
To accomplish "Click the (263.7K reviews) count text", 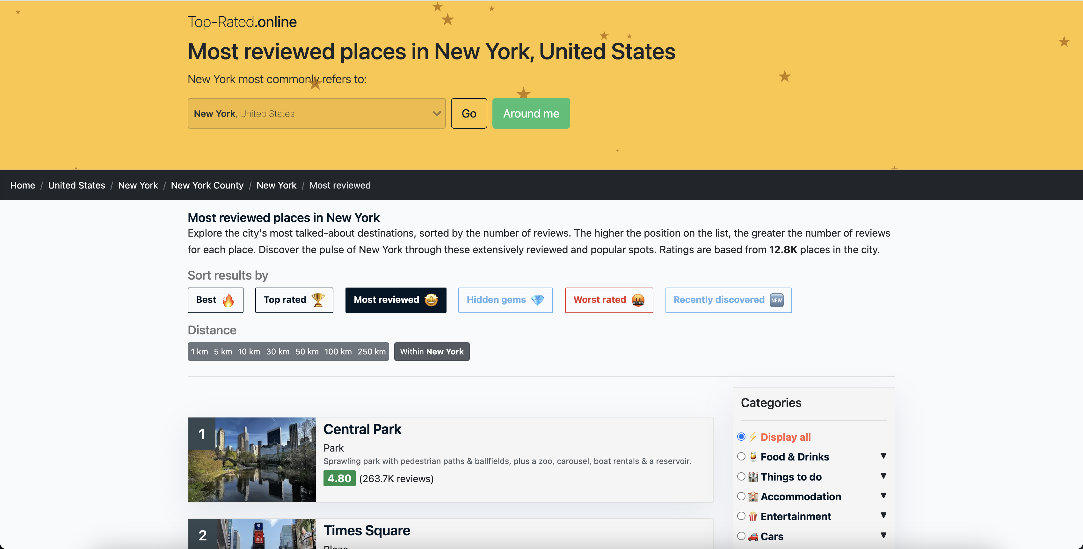I will point(396,478).
